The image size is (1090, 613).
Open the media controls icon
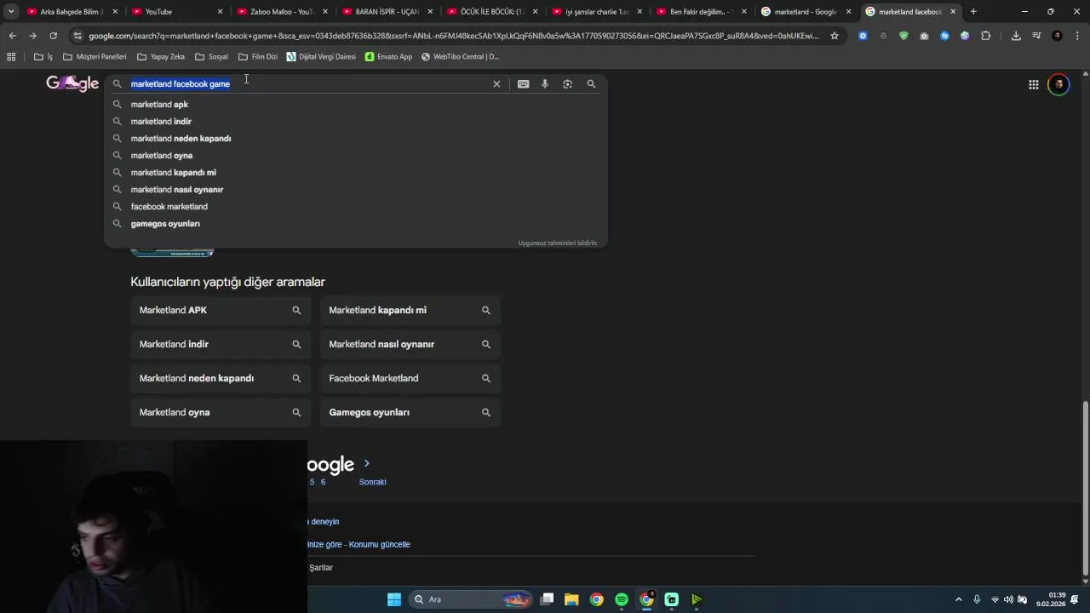pyautogui.click(x=1036, y=36)
